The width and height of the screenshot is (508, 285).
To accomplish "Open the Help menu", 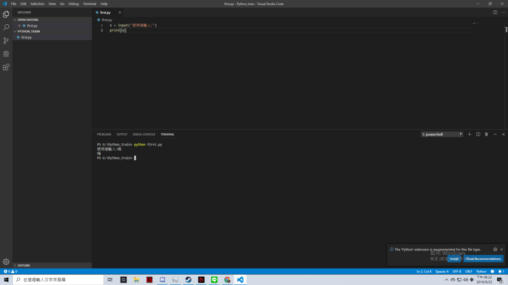I will point(104,4).
